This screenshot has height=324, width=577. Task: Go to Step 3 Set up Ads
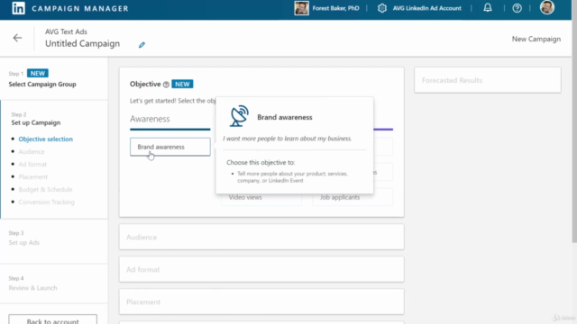click(24, 242)
